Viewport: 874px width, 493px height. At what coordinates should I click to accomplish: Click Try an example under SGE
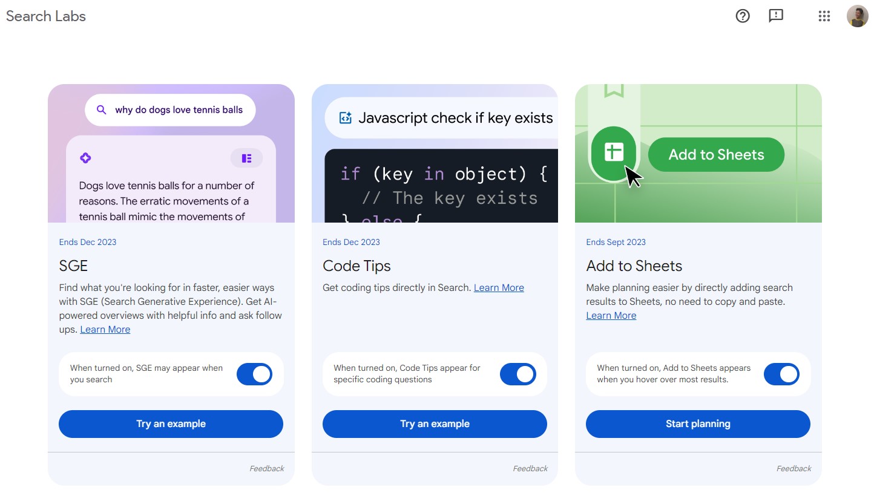coord(171,424)
